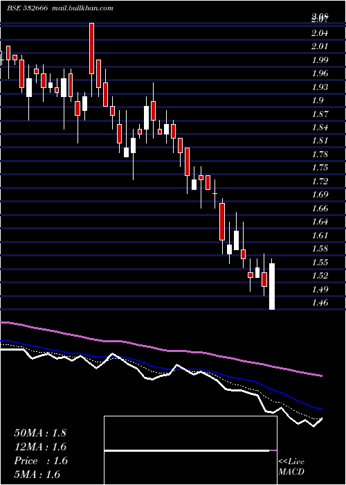Click the 1.81 price axis label

(x=320, y=141)
